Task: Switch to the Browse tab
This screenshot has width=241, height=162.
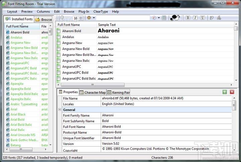Action: [44, 19]
